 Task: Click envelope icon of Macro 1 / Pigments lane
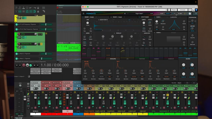pos(17,59)
